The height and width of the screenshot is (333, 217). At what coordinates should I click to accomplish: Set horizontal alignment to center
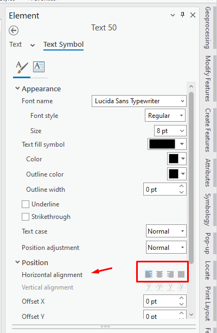pyautogui.click(x=159, y=274)
